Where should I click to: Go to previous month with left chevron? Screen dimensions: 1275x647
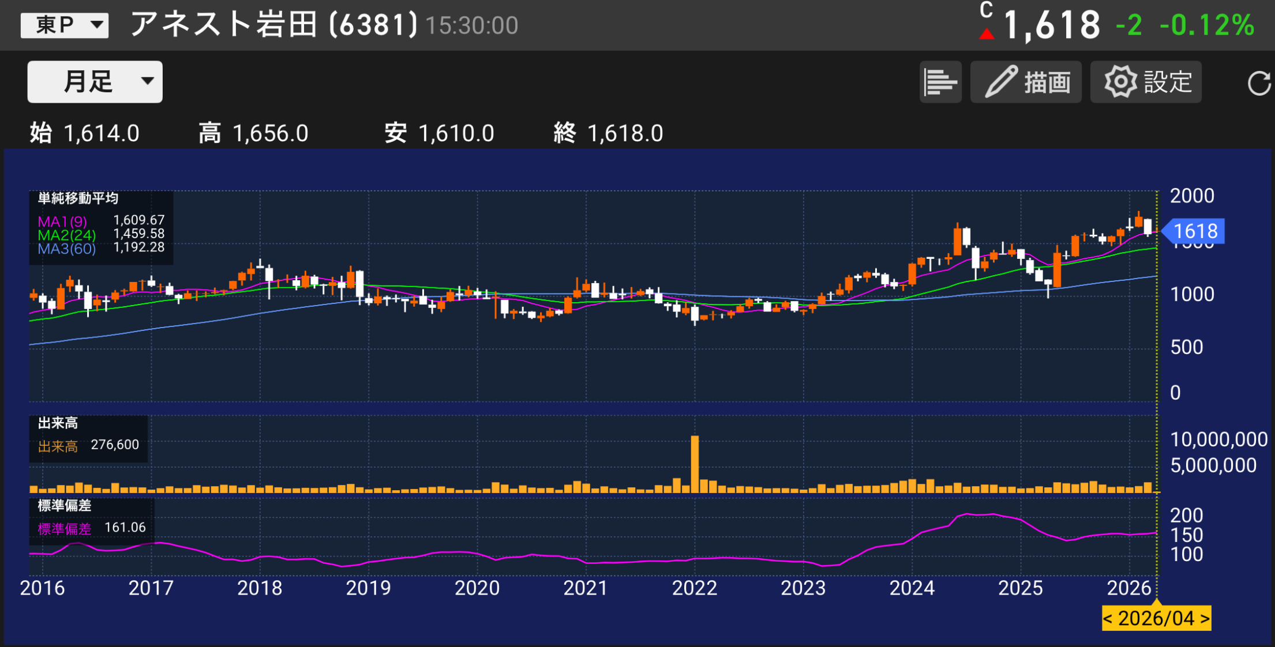pos(1108,619)
